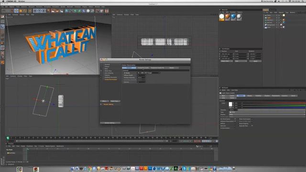
Task: Toggle Ambient Occlusion checkbox in Render Settings
Action: 101,77
